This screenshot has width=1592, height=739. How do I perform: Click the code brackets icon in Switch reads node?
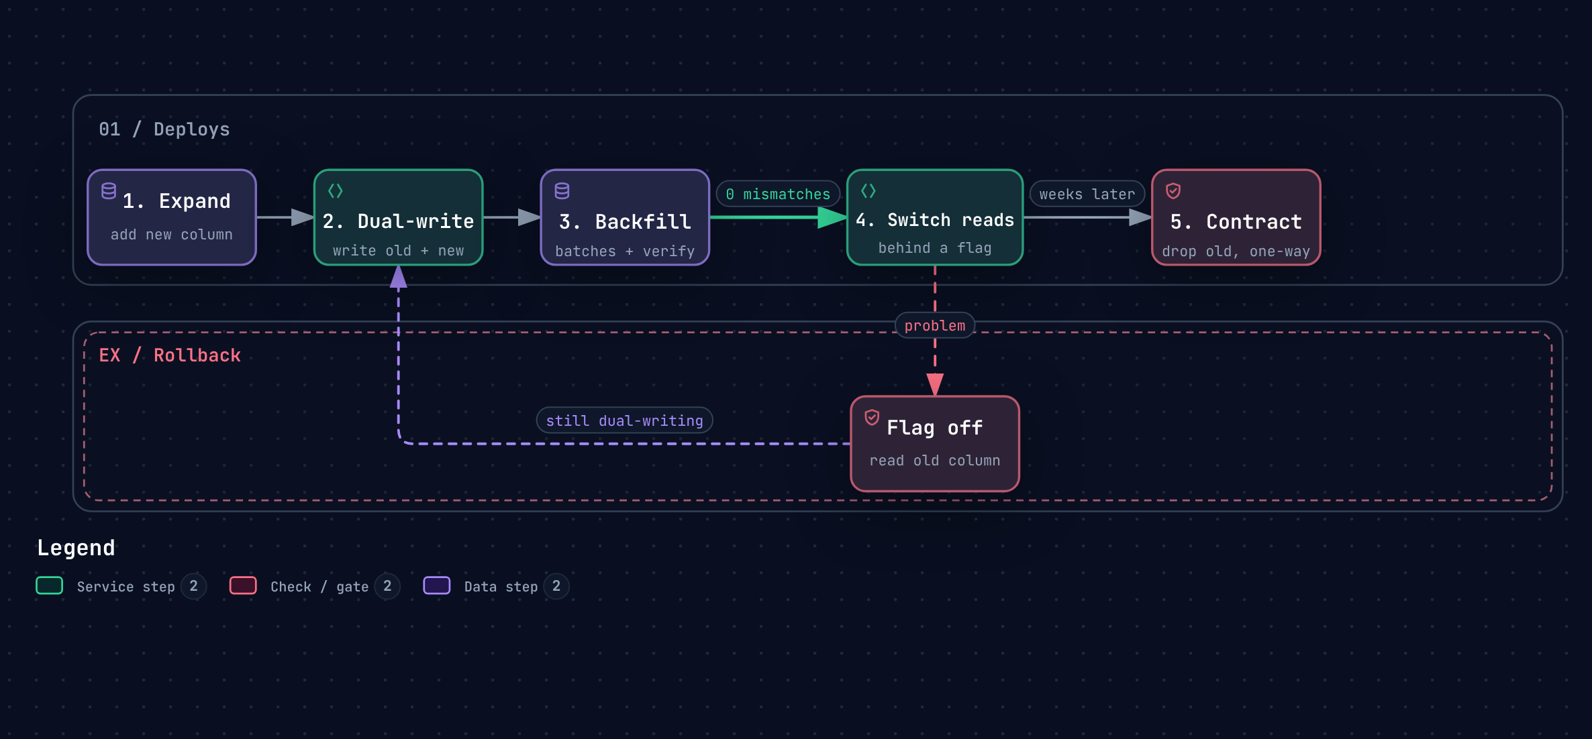tap(868, 191)
